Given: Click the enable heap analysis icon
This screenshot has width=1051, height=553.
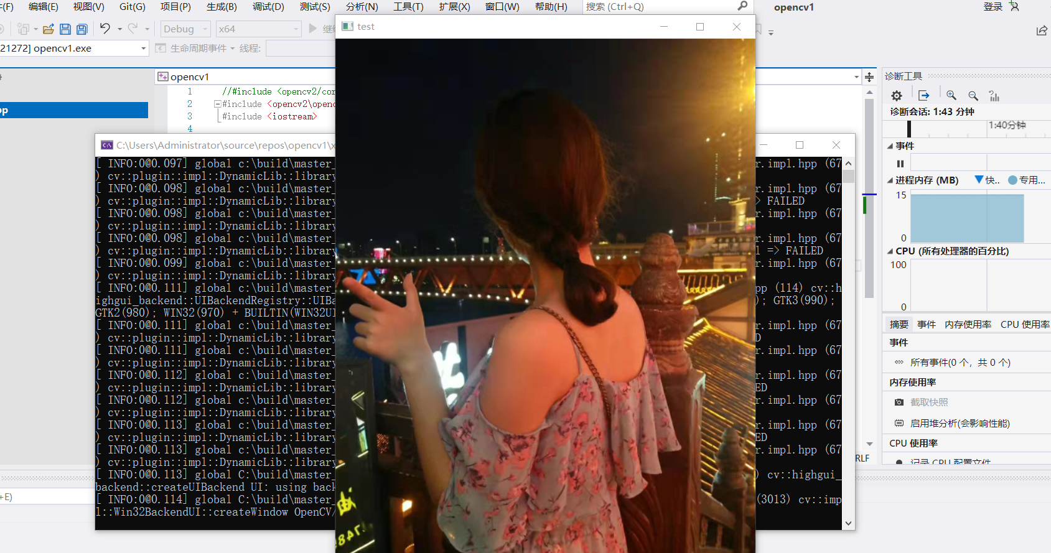Looking at the screenshot, I should 899,423.
